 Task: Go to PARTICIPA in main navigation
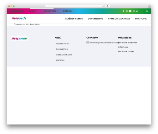point(141,19)
